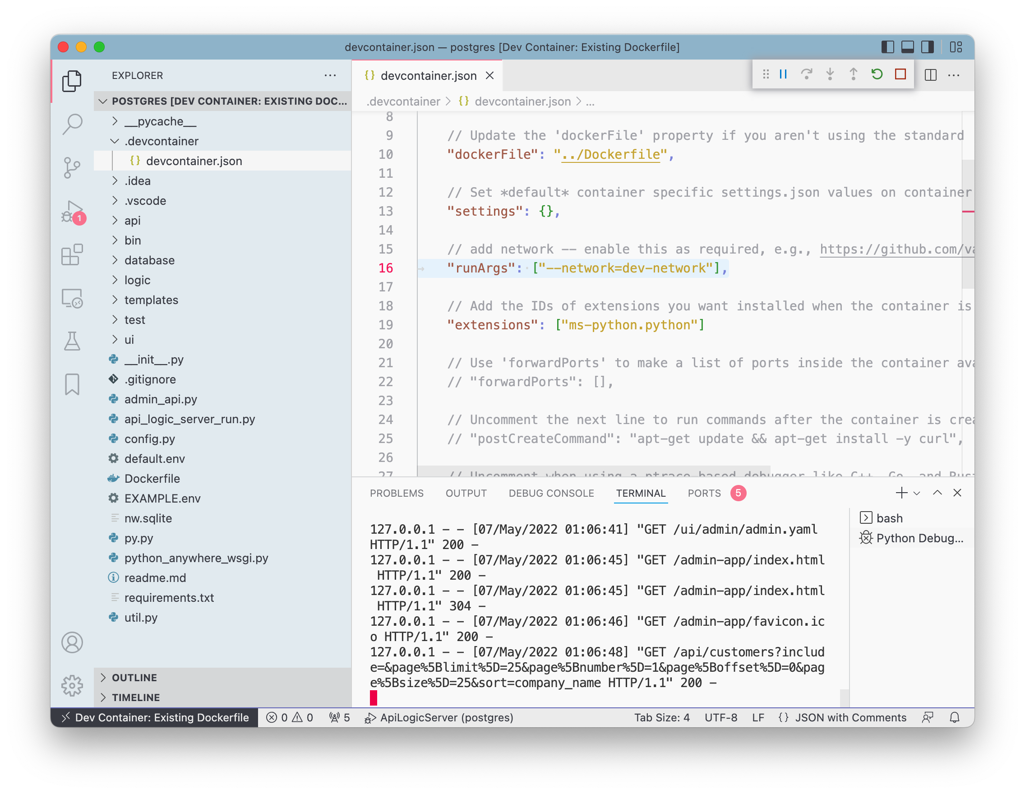
Task: Expand the database folder
Action: click(222, 260)
